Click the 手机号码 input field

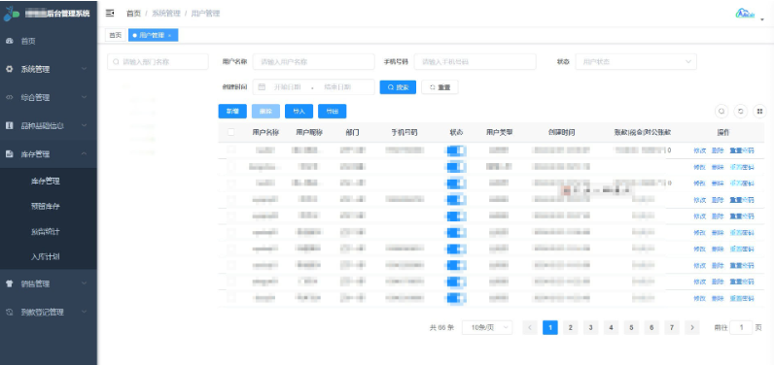pyautogui.click(x=475, y=62)
